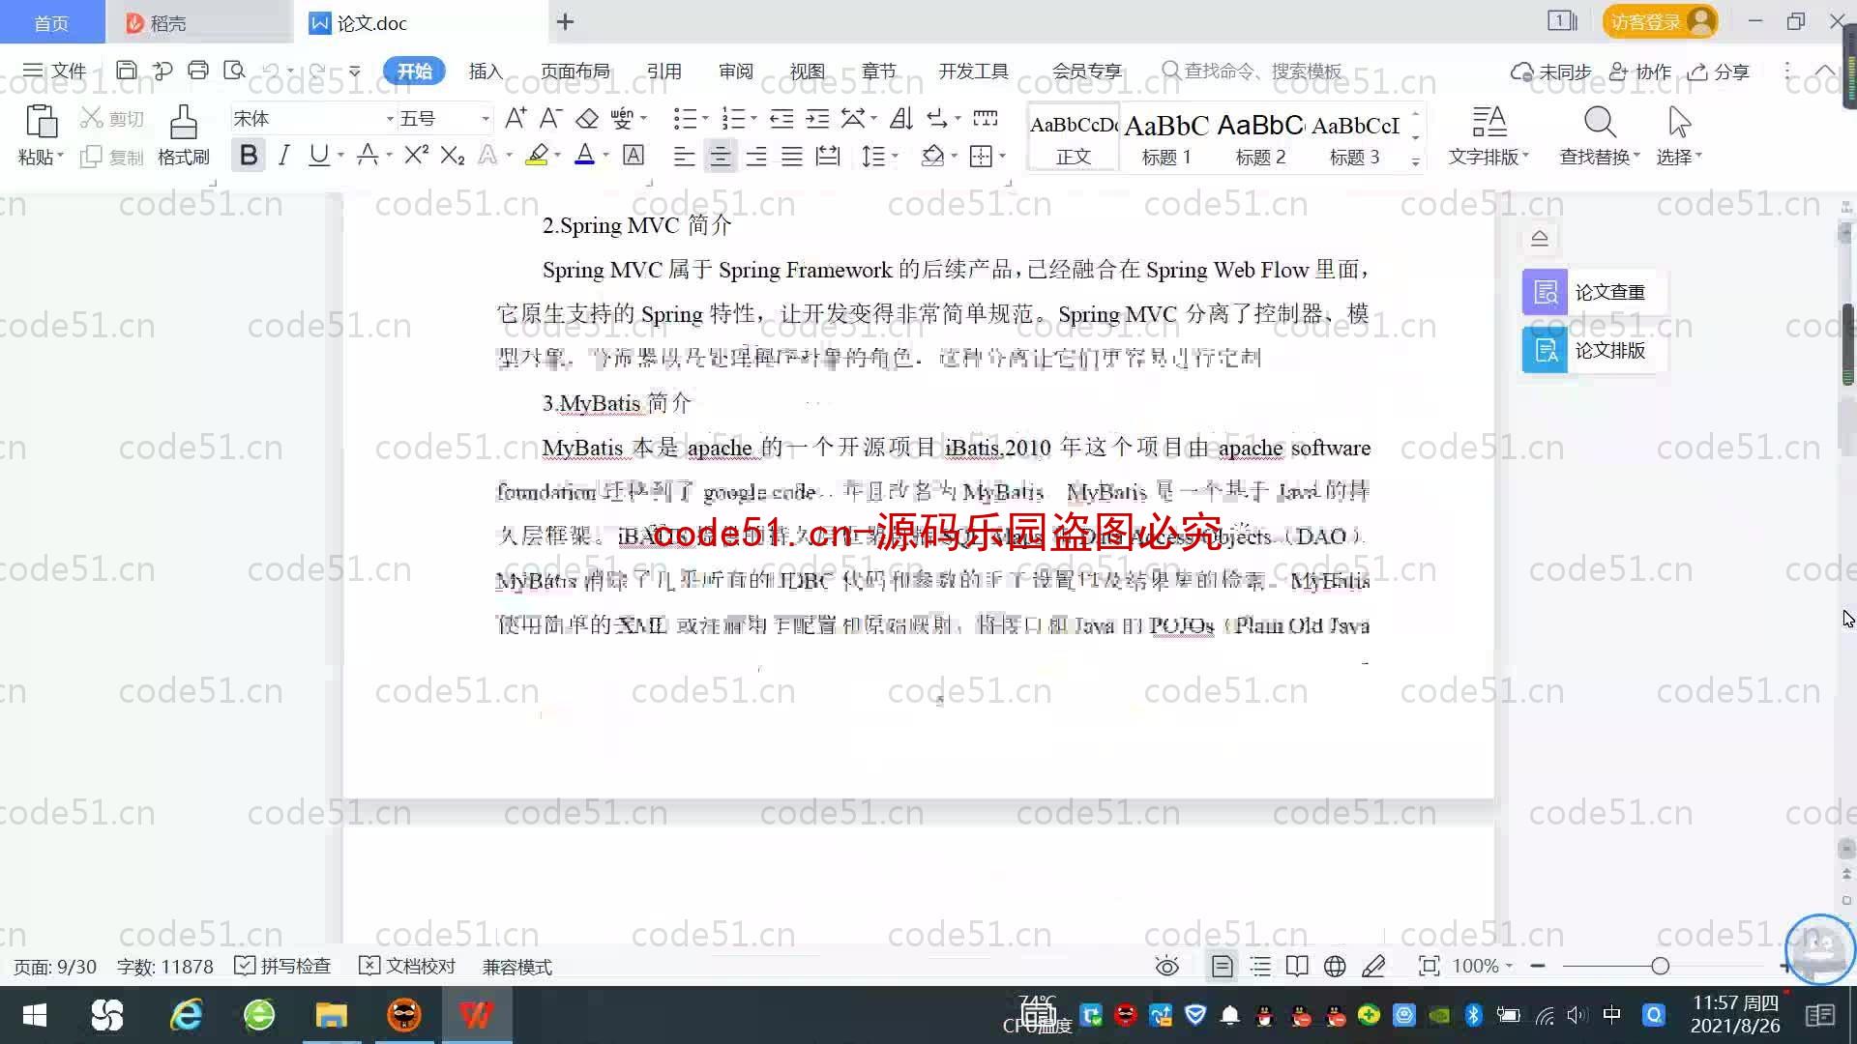This screenshot has width=1857, height=1044.
Task: Open WPS app in Windows taskbar
Action: tap(476, 1015)
